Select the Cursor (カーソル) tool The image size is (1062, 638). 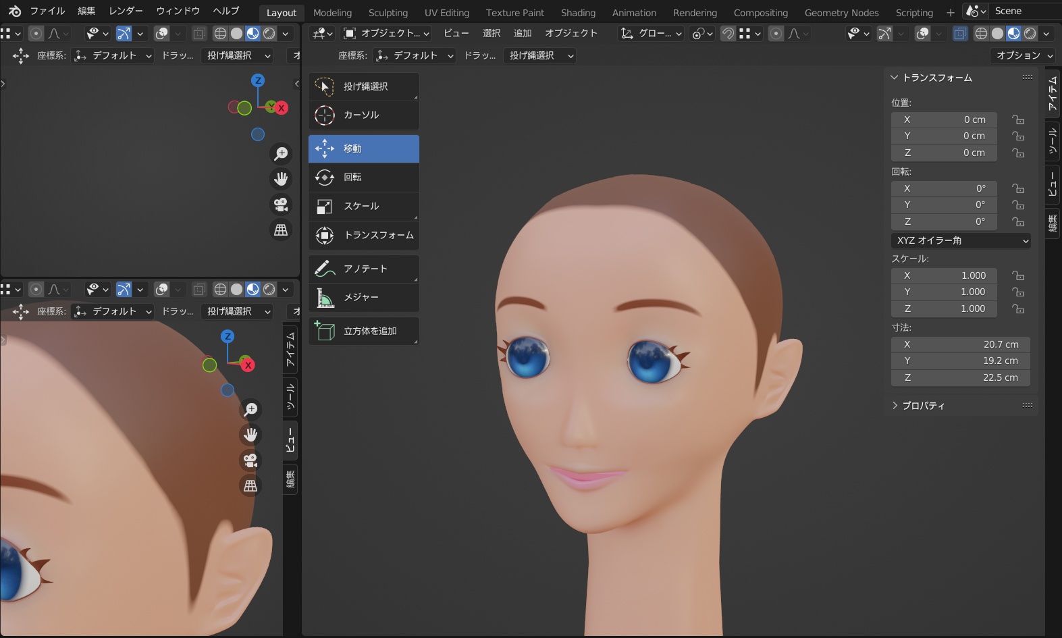[x=363, y=115]
